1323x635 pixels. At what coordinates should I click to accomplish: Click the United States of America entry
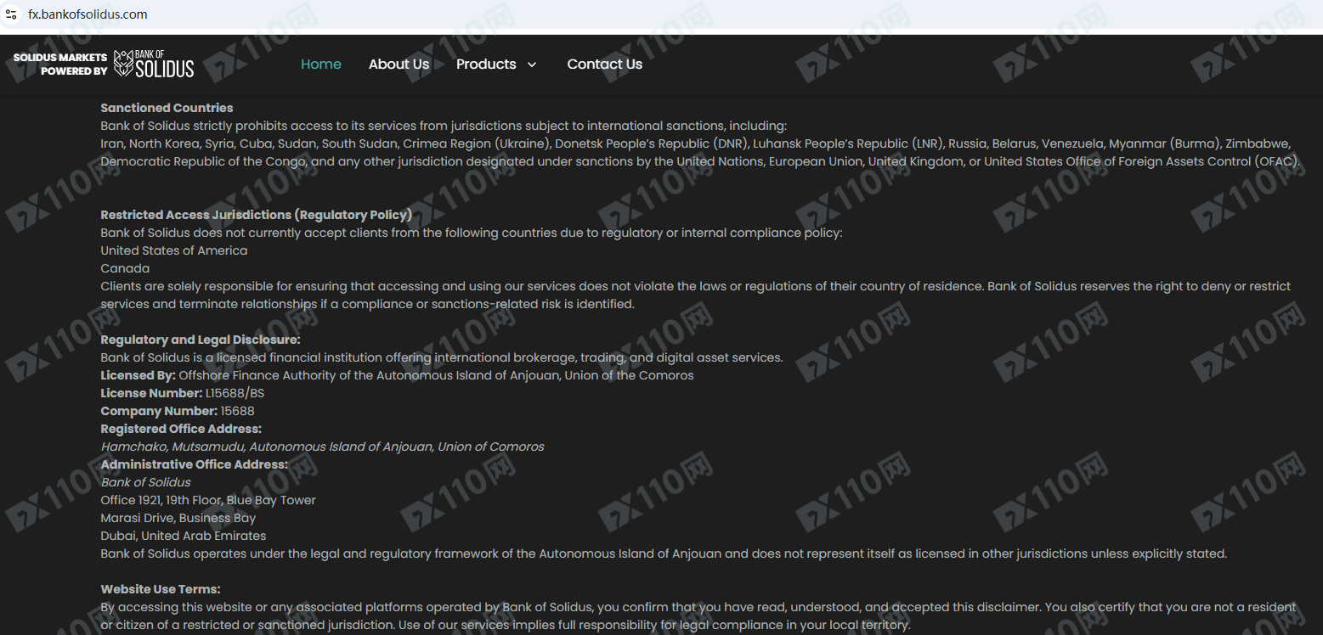(173, 250)
